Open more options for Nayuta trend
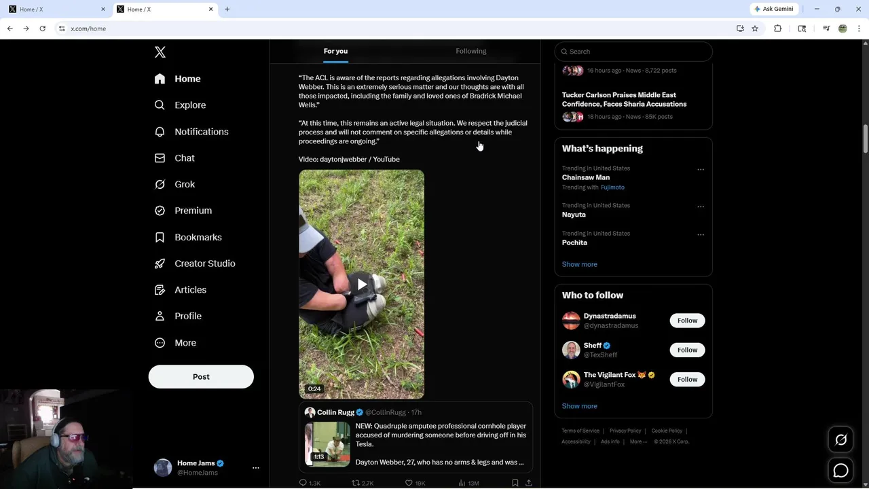This screenshot has width=869, height=489. 701,206
